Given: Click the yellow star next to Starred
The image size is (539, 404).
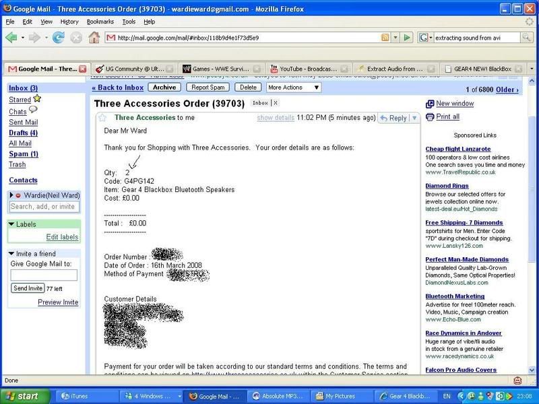Looking at the screenshot, I should (37, 98).
